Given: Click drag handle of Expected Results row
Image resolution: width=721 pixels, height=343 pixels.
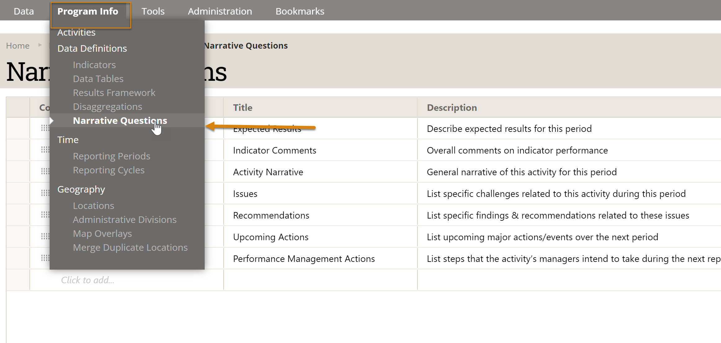Looking at the screenshot, I should coord(45,128).
